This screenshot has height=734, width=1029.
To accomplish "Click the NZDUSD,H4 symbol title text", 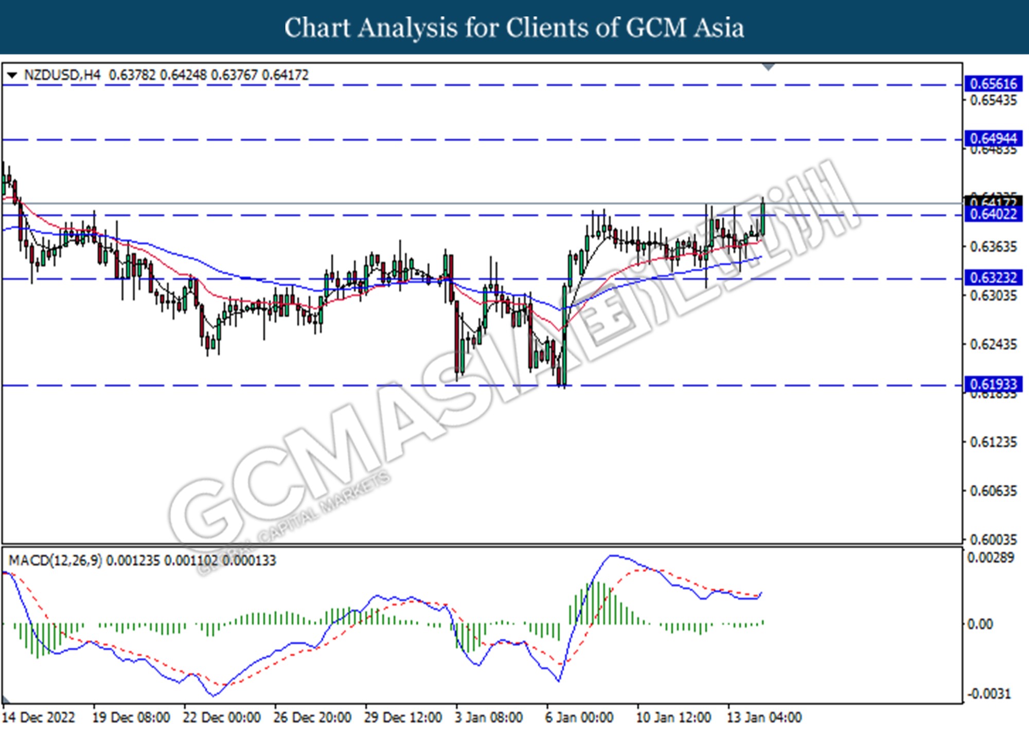I will 62,75.
